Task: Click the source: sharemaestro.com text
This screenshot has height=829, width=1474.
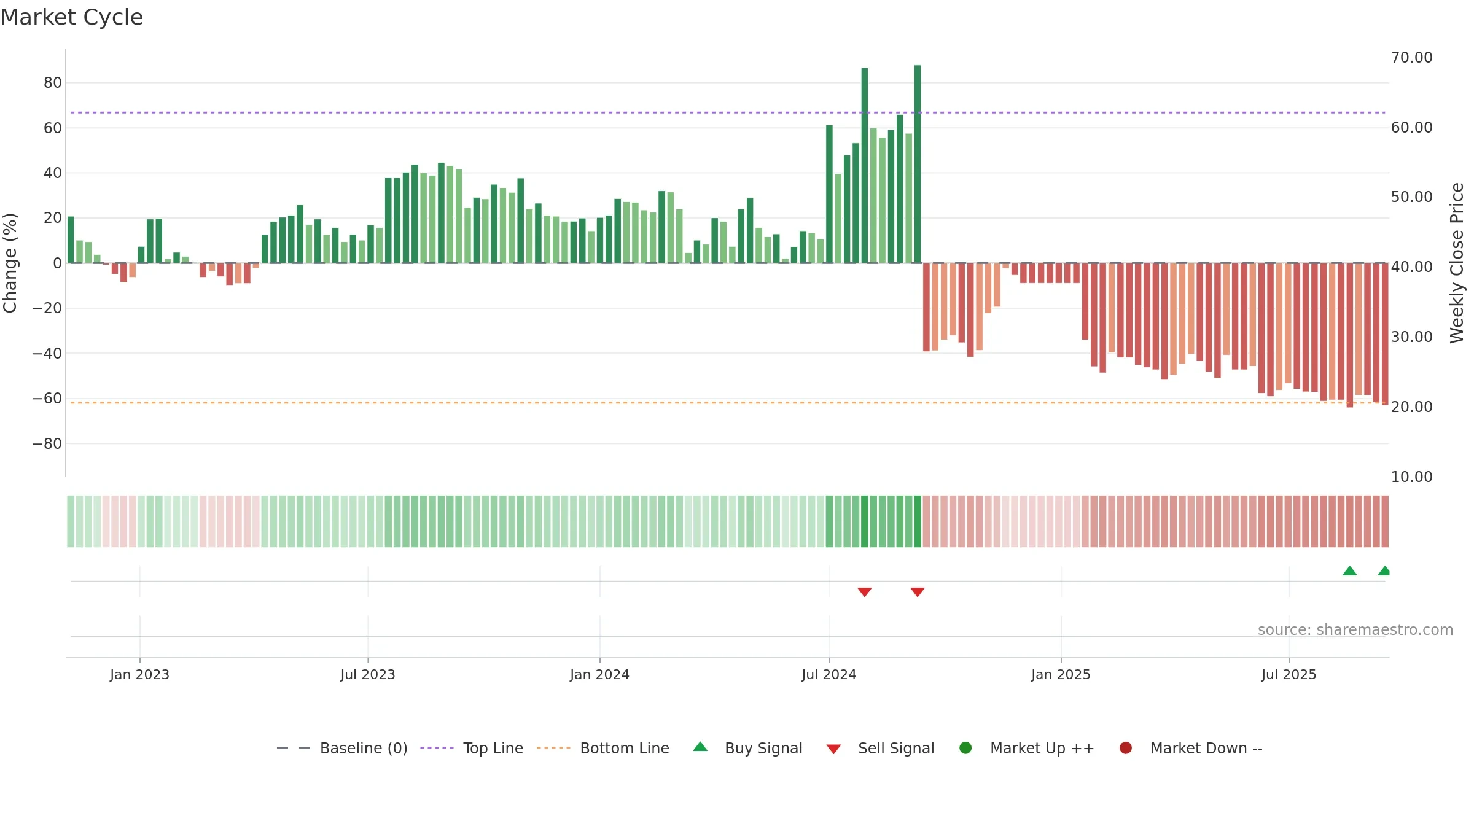Action: [x=1355, y=630]
